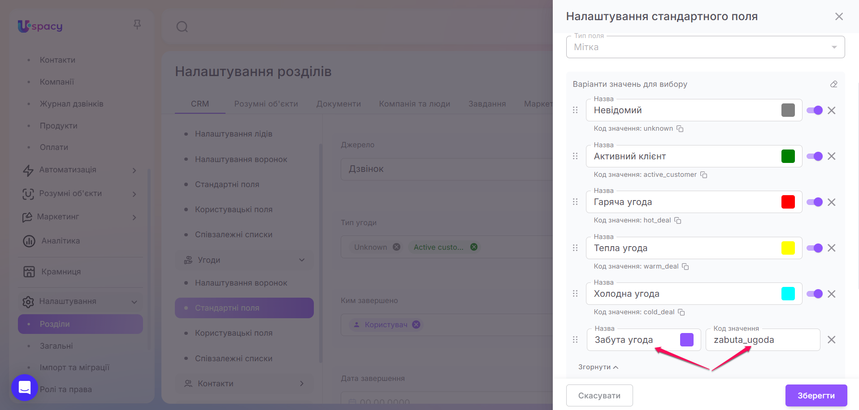This screenshot has height=410, width=859.
Task: Grab the drag handle of Тепла угода row
Action: [575, 248]
